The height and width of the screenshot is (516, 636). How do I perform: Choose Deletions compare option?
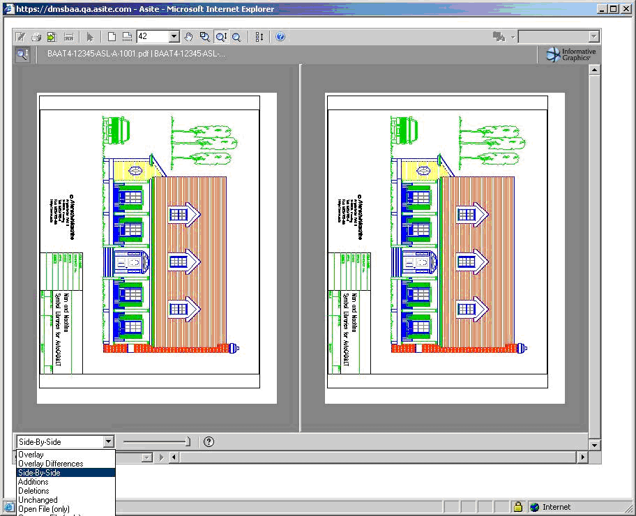66,491
